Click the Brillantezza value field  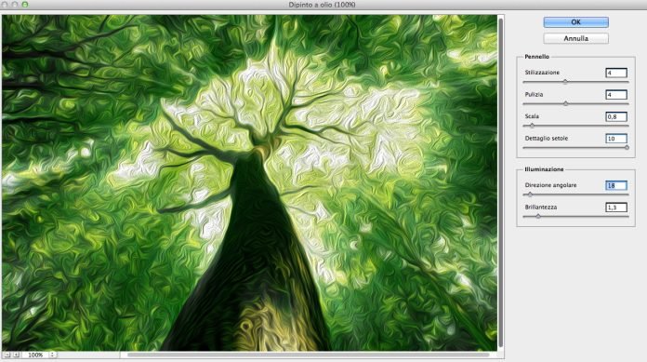click(x=616, y=208)
